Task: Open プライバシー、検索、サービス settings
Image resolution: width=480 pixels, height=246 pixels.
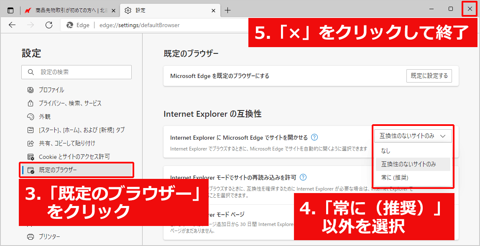Action: coord(70,103)
